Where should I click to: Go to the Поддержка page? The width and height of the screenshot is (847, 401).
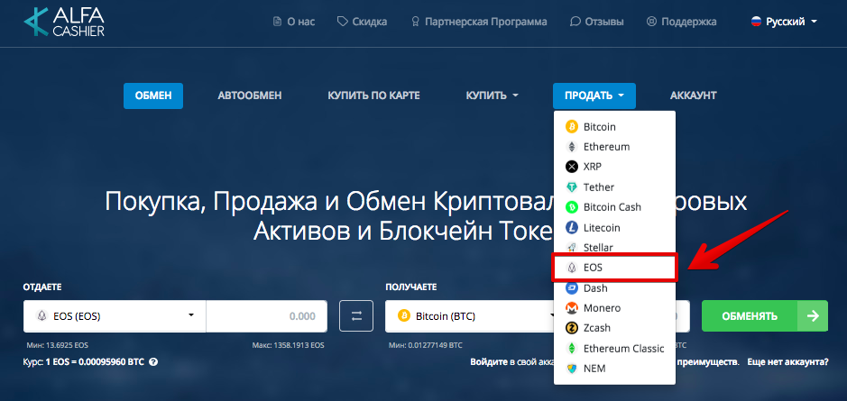coord(682,23)
